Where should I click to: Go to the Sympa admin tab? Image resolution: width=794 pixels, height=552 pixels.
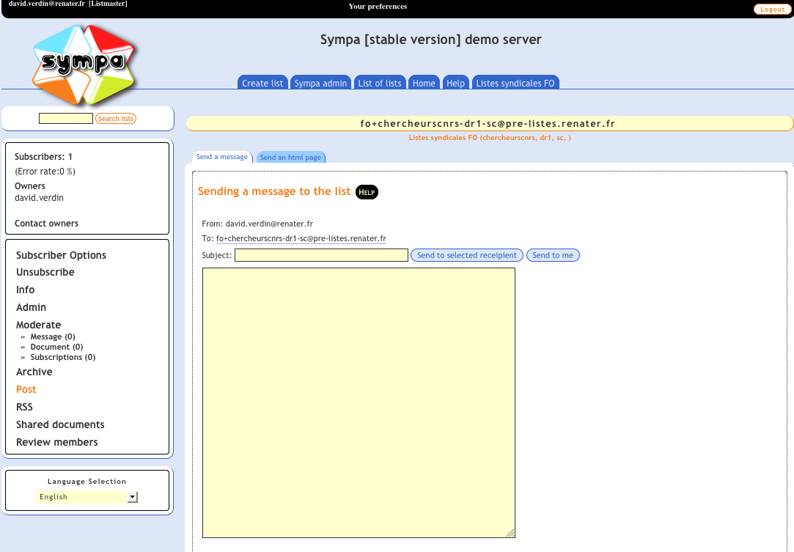pyautogui.click(x=320, y=83)
